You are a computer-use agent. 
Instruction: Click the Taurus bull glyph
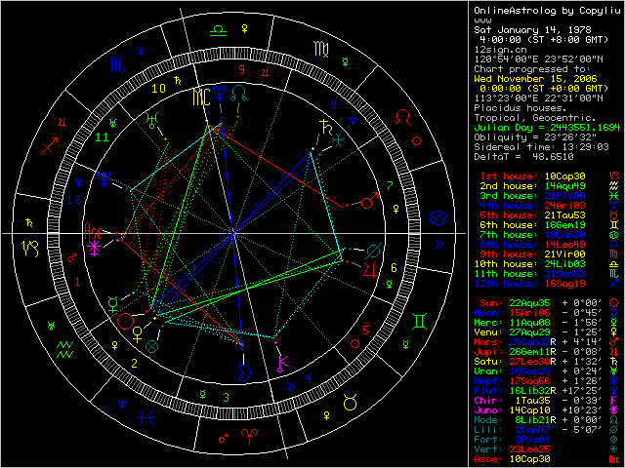[x=350, y=401]
